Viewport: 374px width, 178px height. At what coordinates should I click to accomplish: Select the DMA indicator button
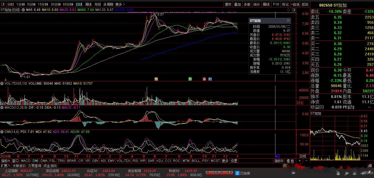tap(44, 161)
